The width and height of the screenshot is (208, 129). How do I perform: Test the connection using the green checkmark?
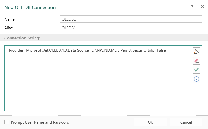[196, 70]
